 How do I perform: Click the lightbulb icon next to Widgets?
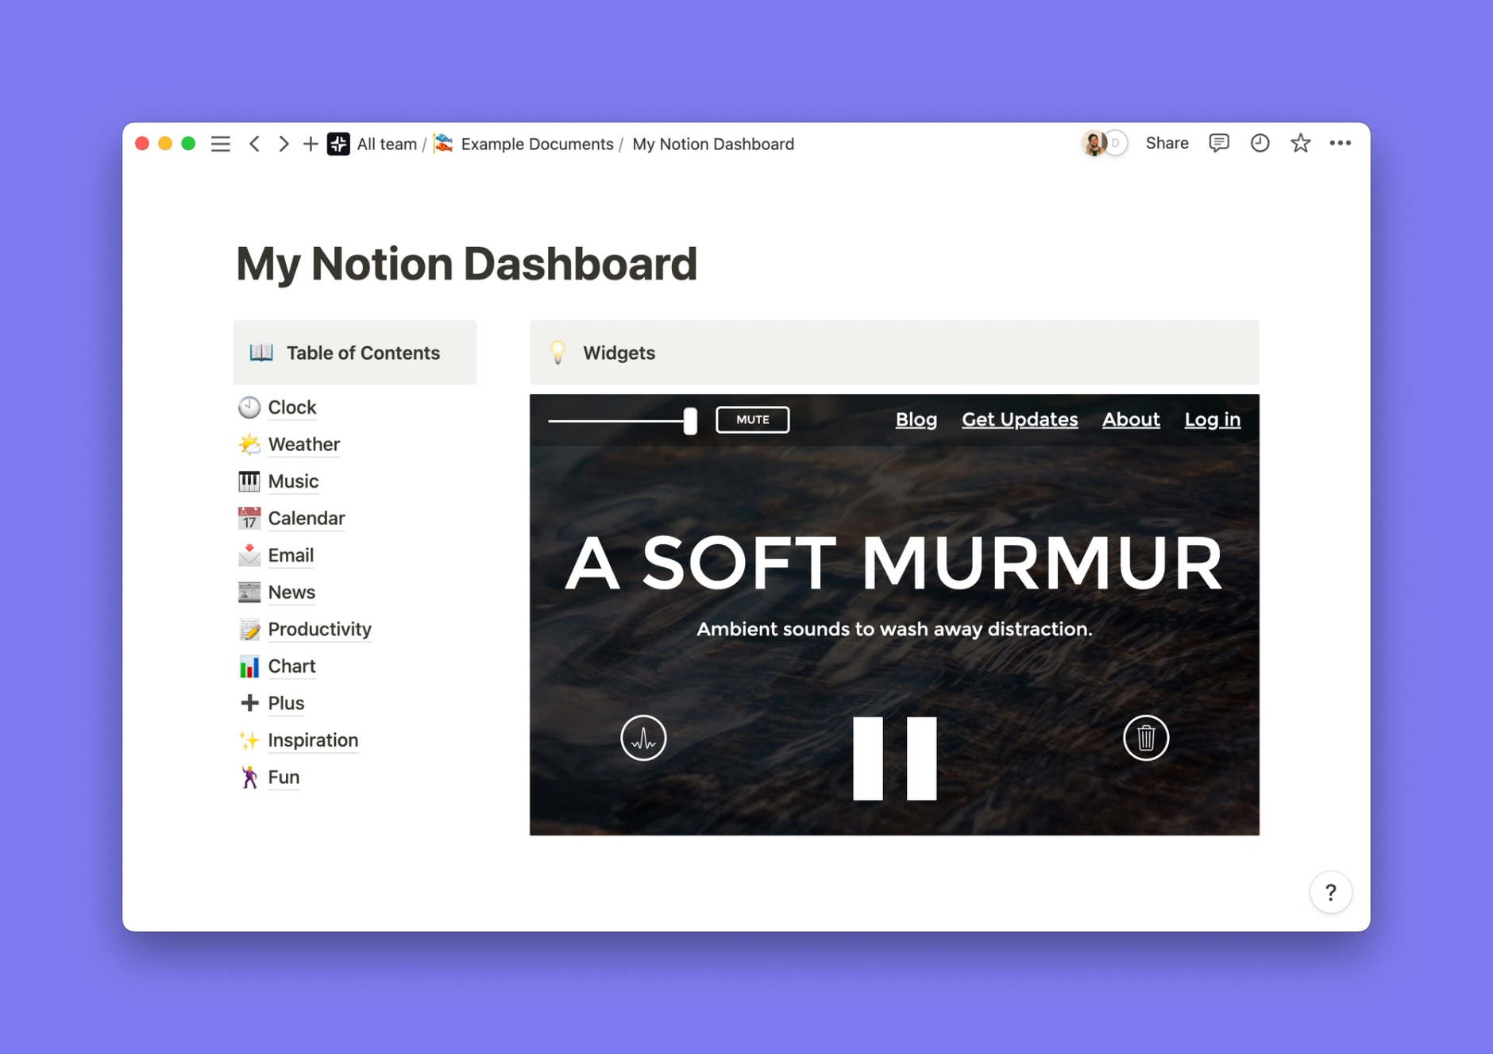(x=558, y=353)
